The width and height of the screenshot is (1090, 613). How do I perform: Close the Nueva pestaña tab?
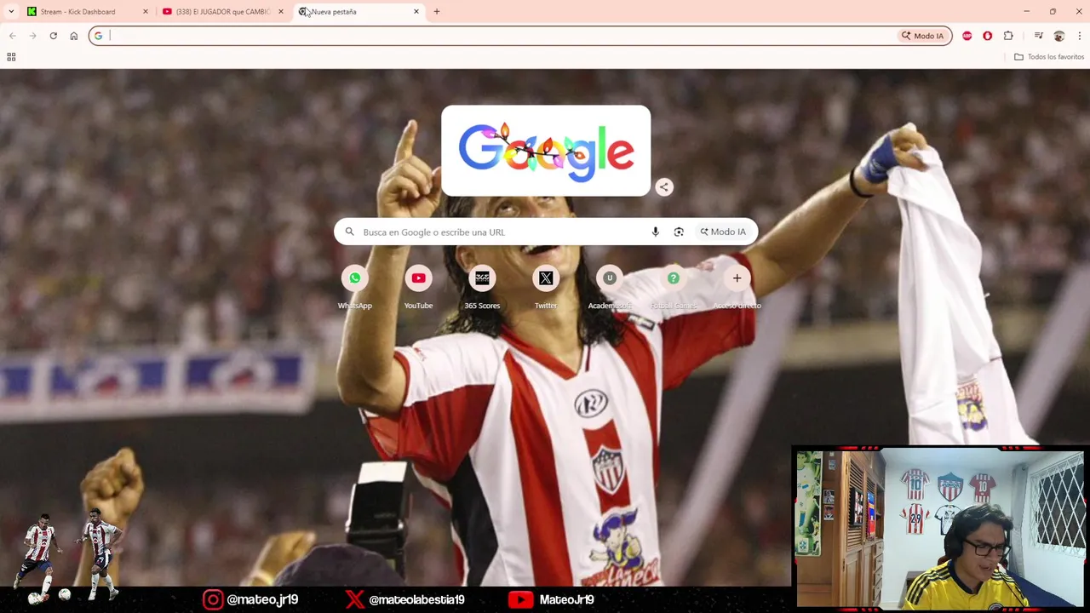click(416, 12)
